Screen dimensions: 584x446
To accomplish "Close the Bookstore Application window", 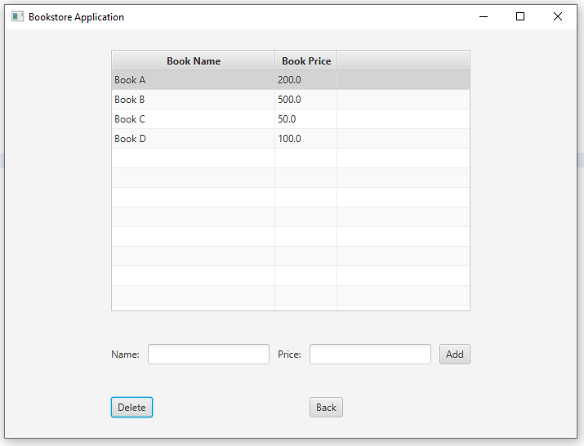I will (558, 17).
